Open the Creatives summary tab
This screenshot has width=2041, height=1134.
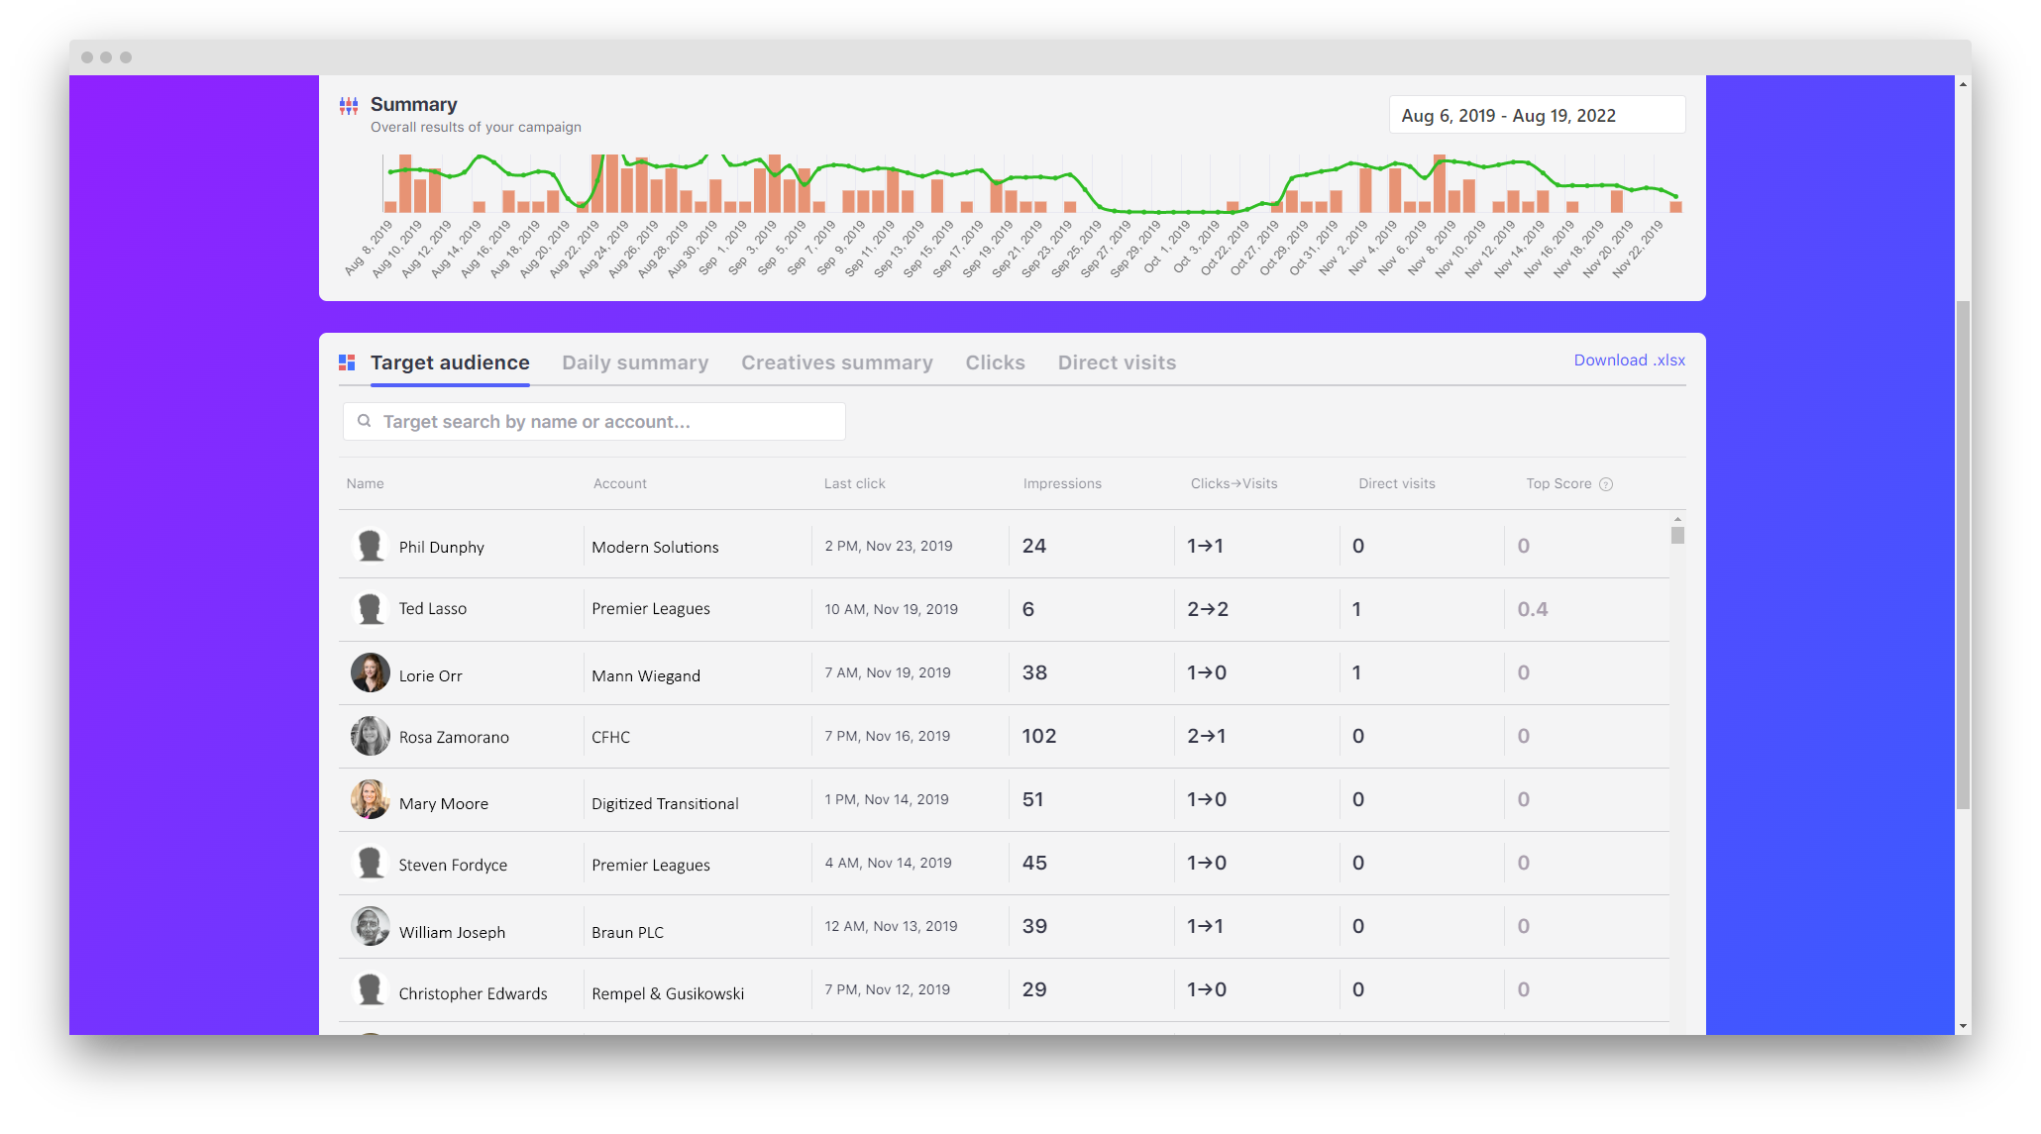coord(836,362)
